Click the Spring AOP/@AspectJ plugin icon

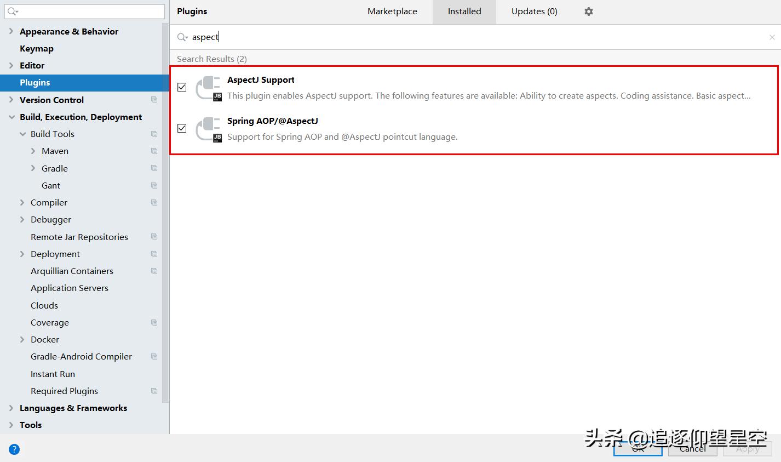(209, 129)
